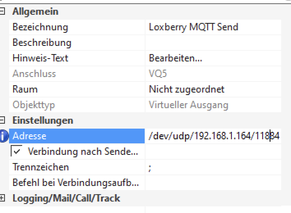Collapse the Allgemein section

pos(2,12)
